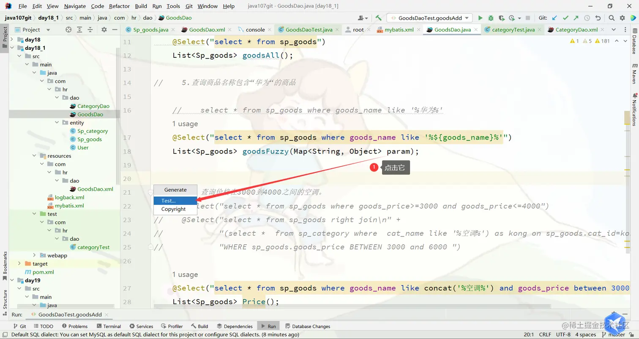
Task: Jump to next highlighted error arrow
Action: coord(625,41)
